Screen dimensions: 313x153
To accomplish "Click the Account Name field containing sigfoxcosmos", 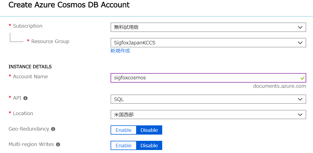I will tap(208, 78).
